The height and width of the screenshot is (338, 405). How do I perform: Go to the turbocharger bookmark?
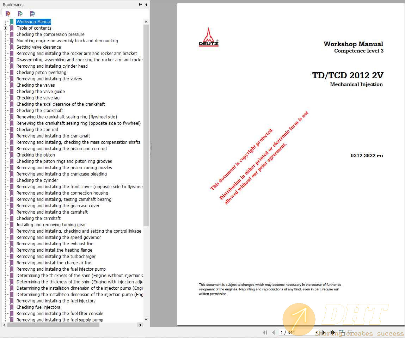click(x=56, y=256)
